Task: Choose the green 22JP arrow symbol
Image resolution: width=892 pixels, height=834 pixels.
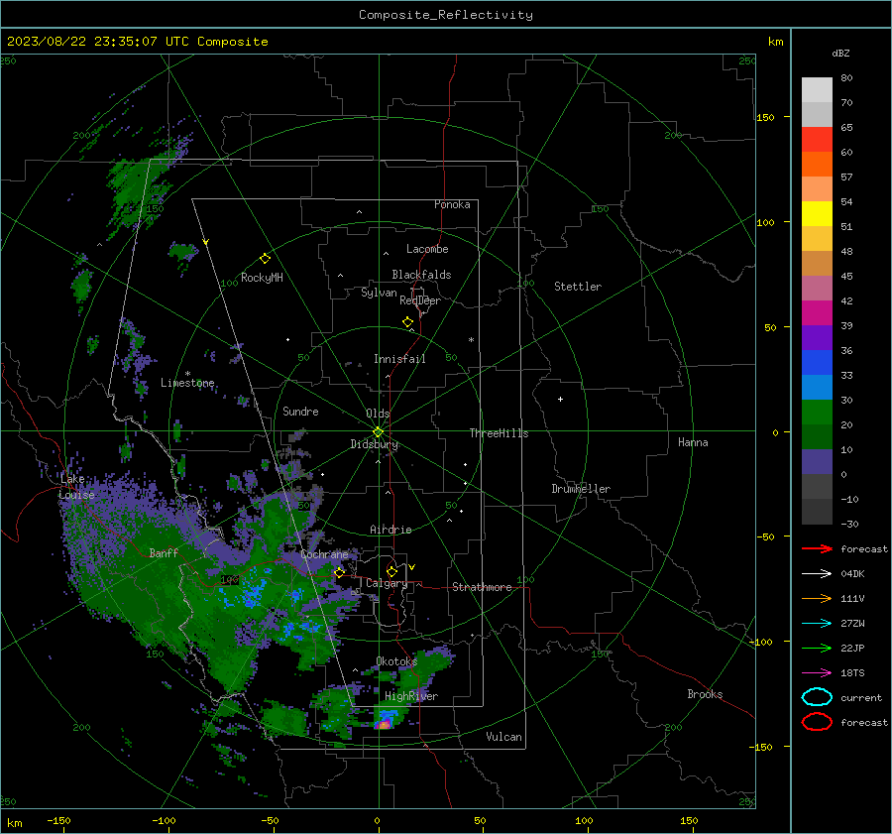Action: pos(817,648)
